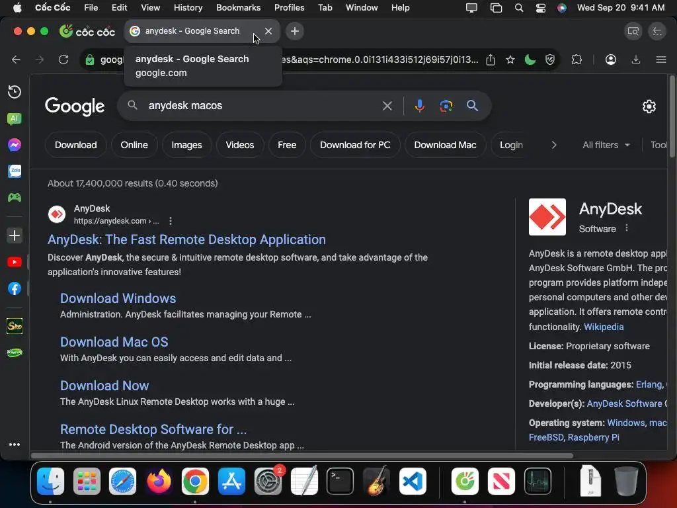Switch to Images results
677x508 pixels.
[x=186, y=145]
